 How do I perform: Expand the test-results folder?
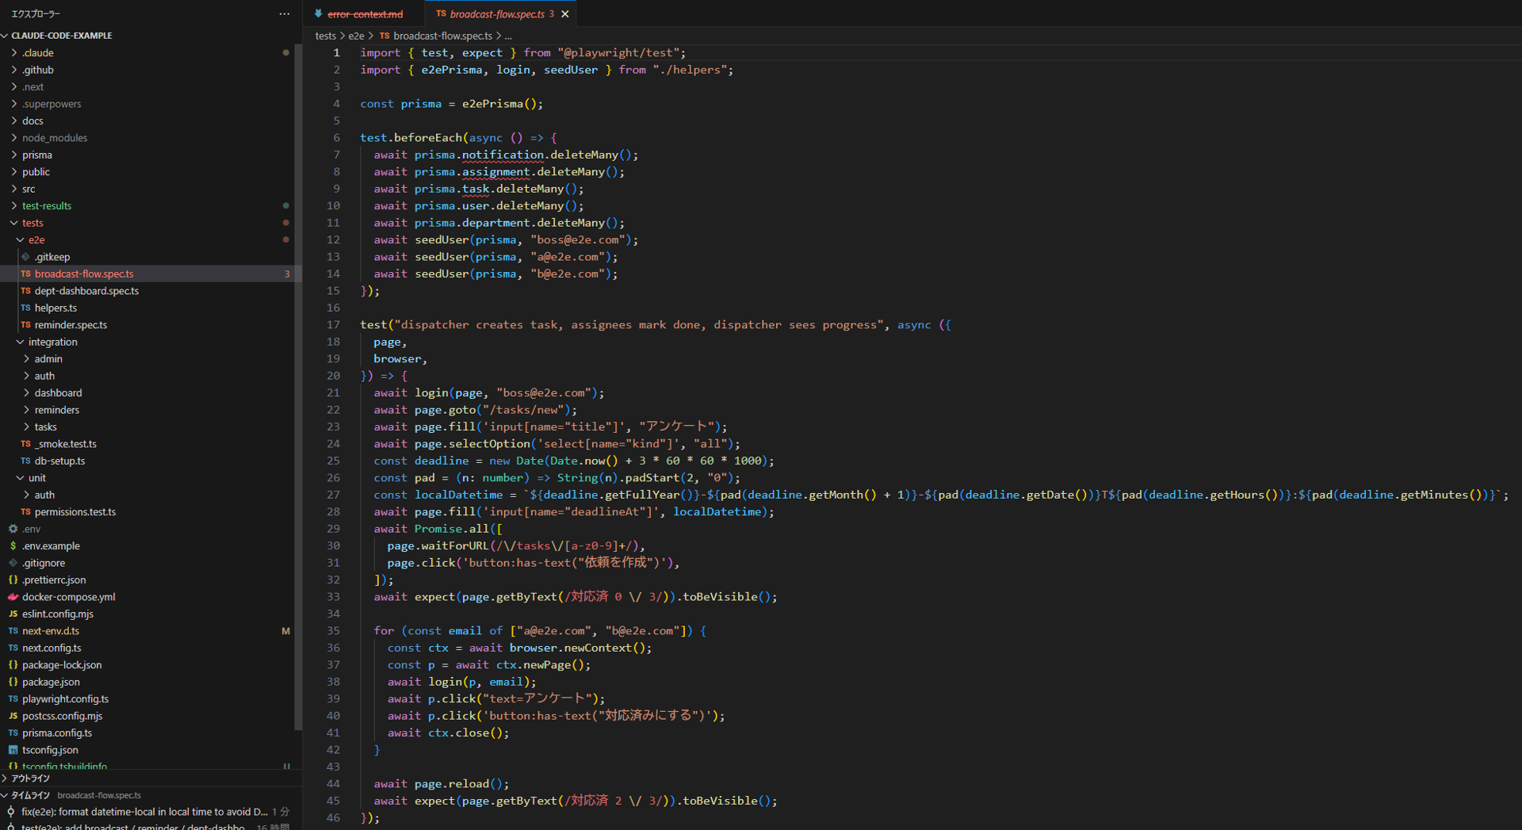14,206
